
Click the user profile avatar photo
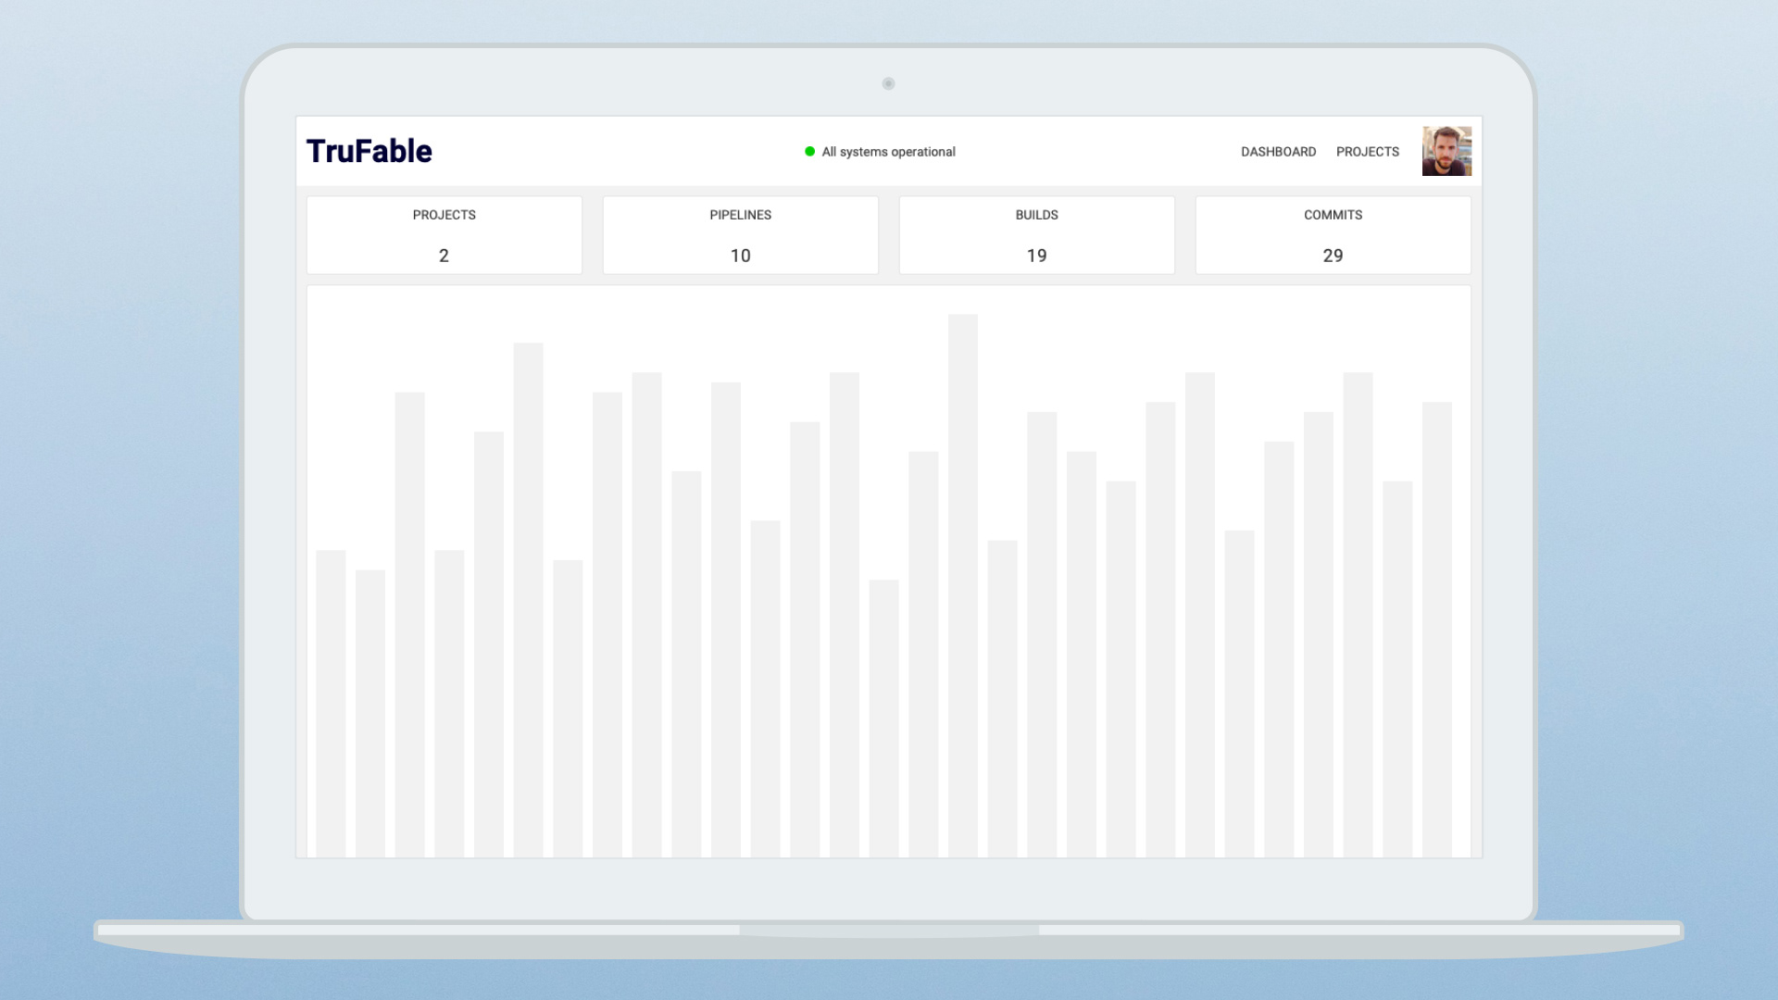click(1446, 151)
